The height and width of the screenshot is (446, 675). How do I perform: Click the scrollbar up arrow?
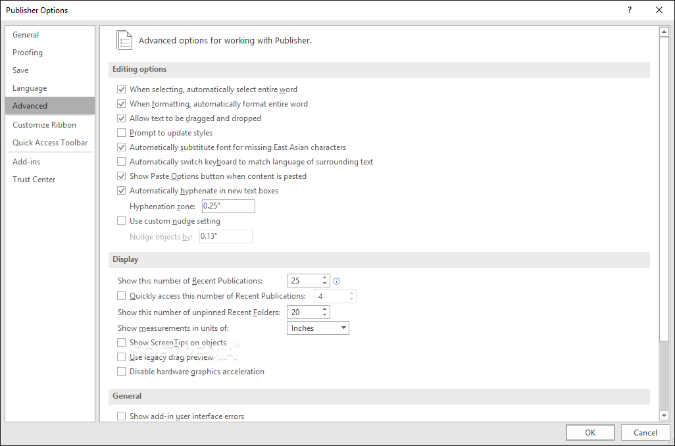pyautogui.click(x=664, y=32)
